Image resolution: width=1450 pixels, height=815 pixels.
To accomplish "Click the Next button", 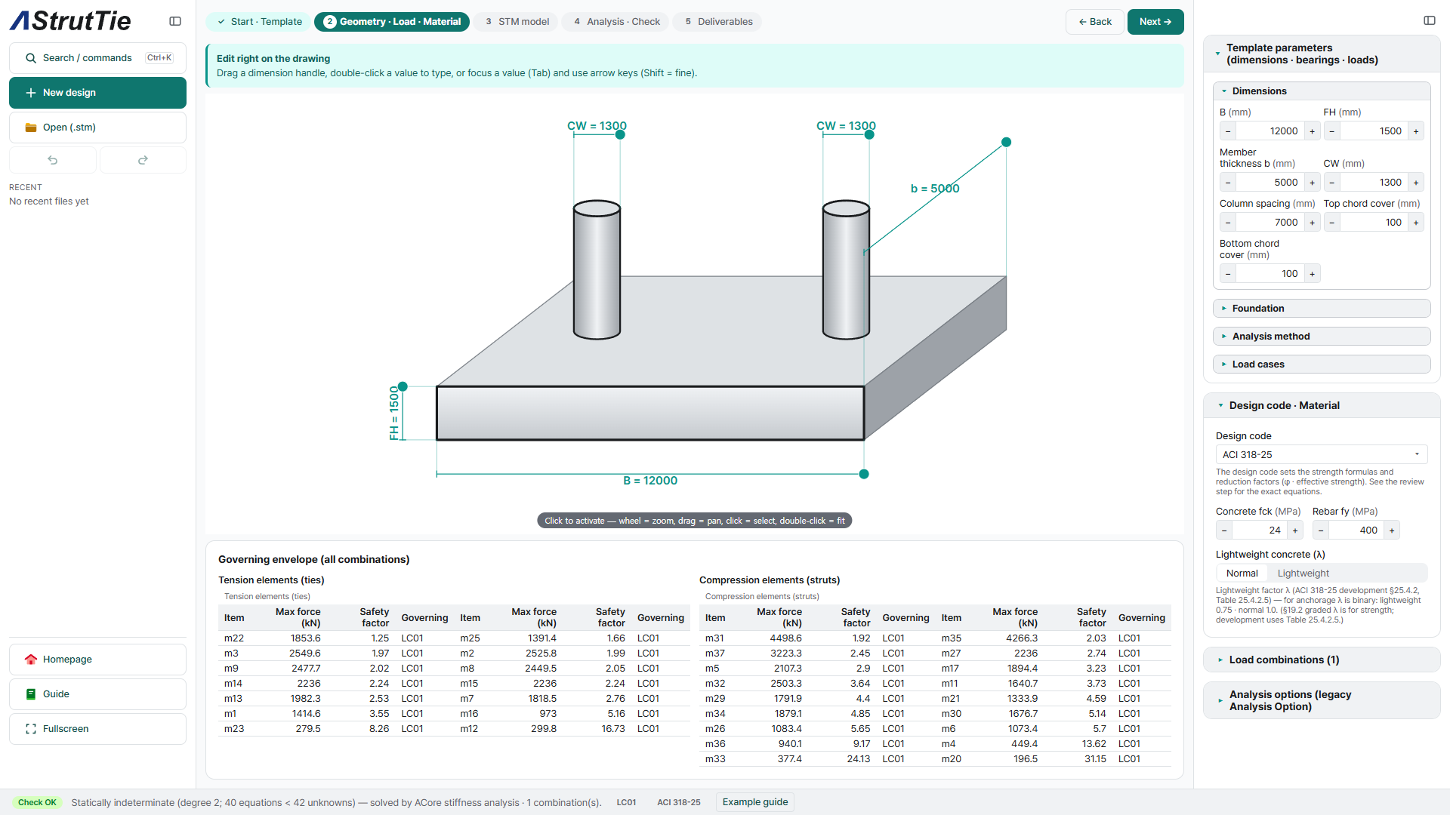I will pos(1155,22).
